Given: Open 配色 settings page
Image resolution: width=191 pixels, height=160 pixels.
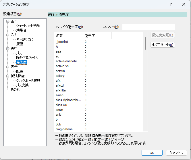Looking at the screenshot, I should 20,71.
